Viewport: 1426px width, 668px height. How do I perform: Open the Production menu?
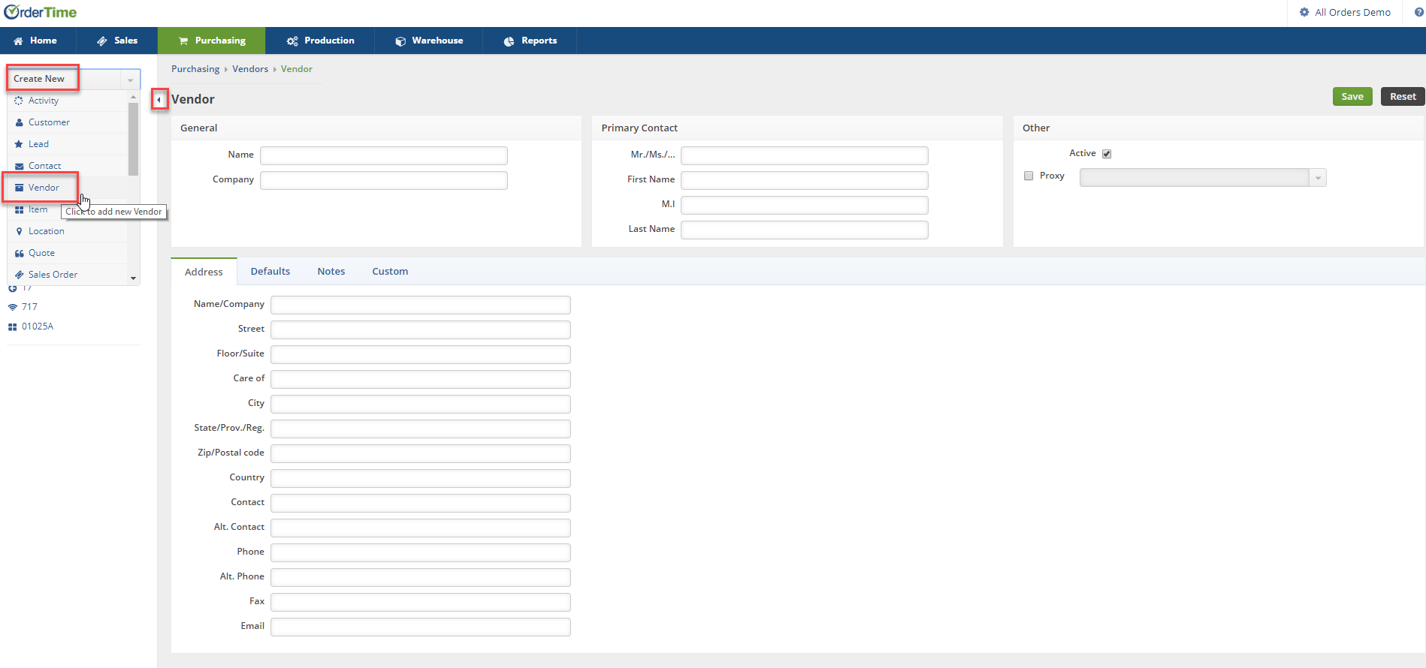pos(321,41)
